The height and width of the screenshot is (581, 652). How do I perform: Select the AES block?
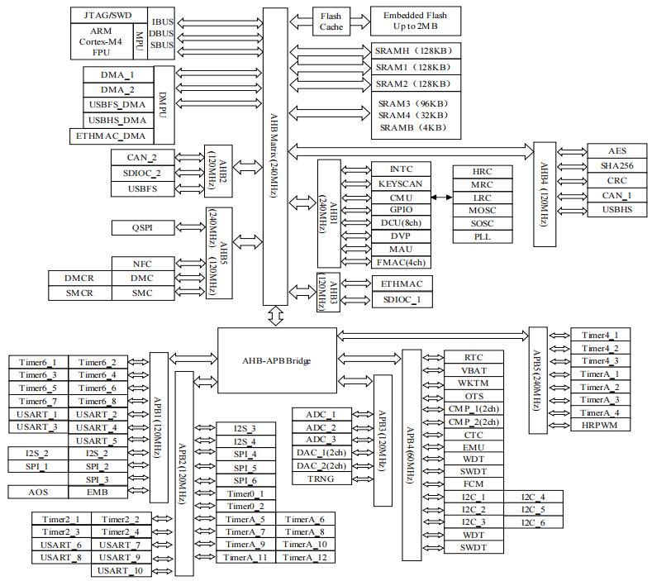coord(617,151)
